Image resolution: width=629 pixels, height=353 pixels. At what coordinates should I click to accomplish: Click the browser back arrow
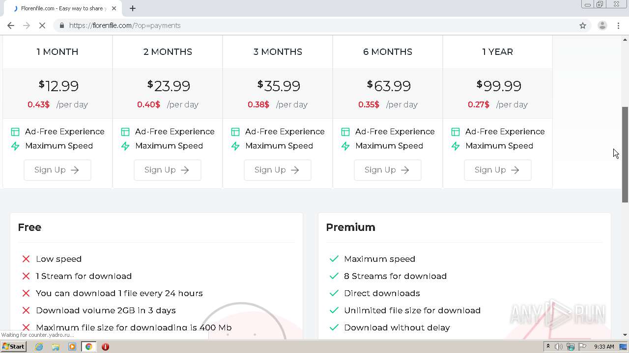click(x=11, y=25)
